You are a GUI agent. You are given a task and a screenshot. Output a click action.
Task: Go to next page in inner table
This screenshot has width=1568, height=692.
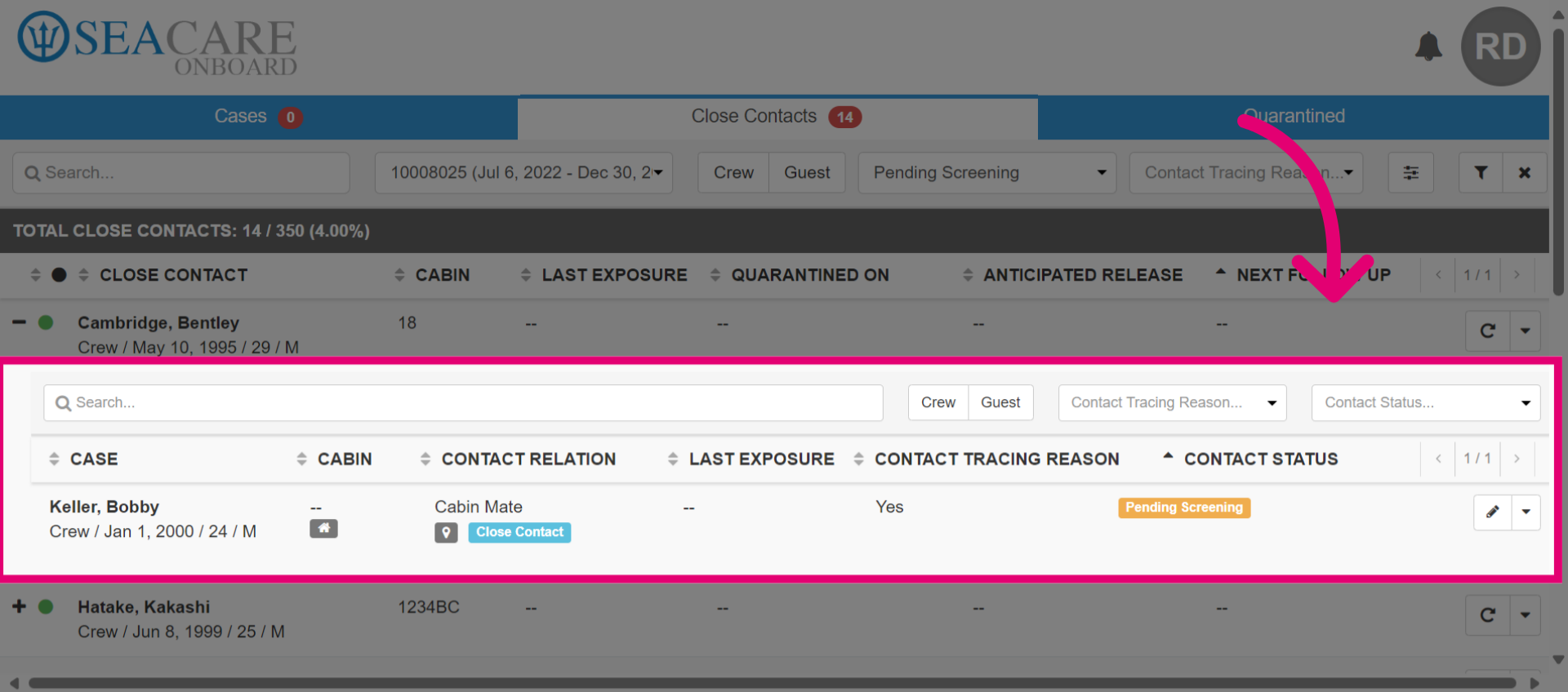tap(1517, 459)
